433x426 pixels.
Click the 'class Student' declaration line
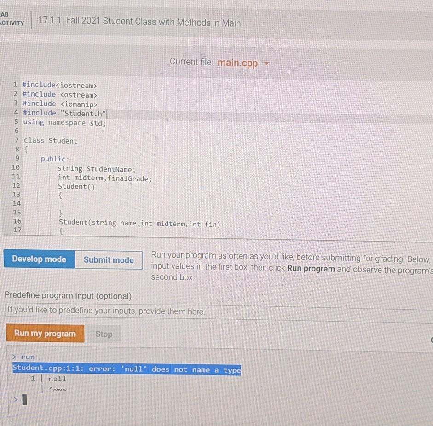[x=51, y=140]
